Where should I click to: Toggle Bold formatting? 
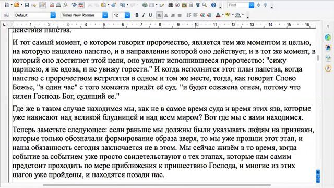[x=137, y=15]
